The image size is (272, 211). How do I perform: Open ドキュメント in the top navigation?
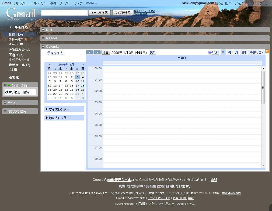point(39,3)
